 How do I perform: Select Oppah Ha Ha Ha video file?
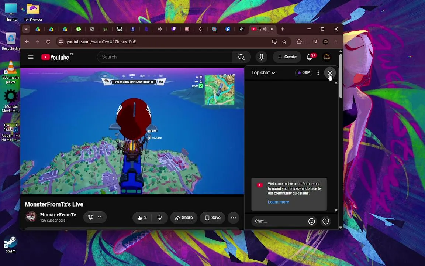point(11,133)
